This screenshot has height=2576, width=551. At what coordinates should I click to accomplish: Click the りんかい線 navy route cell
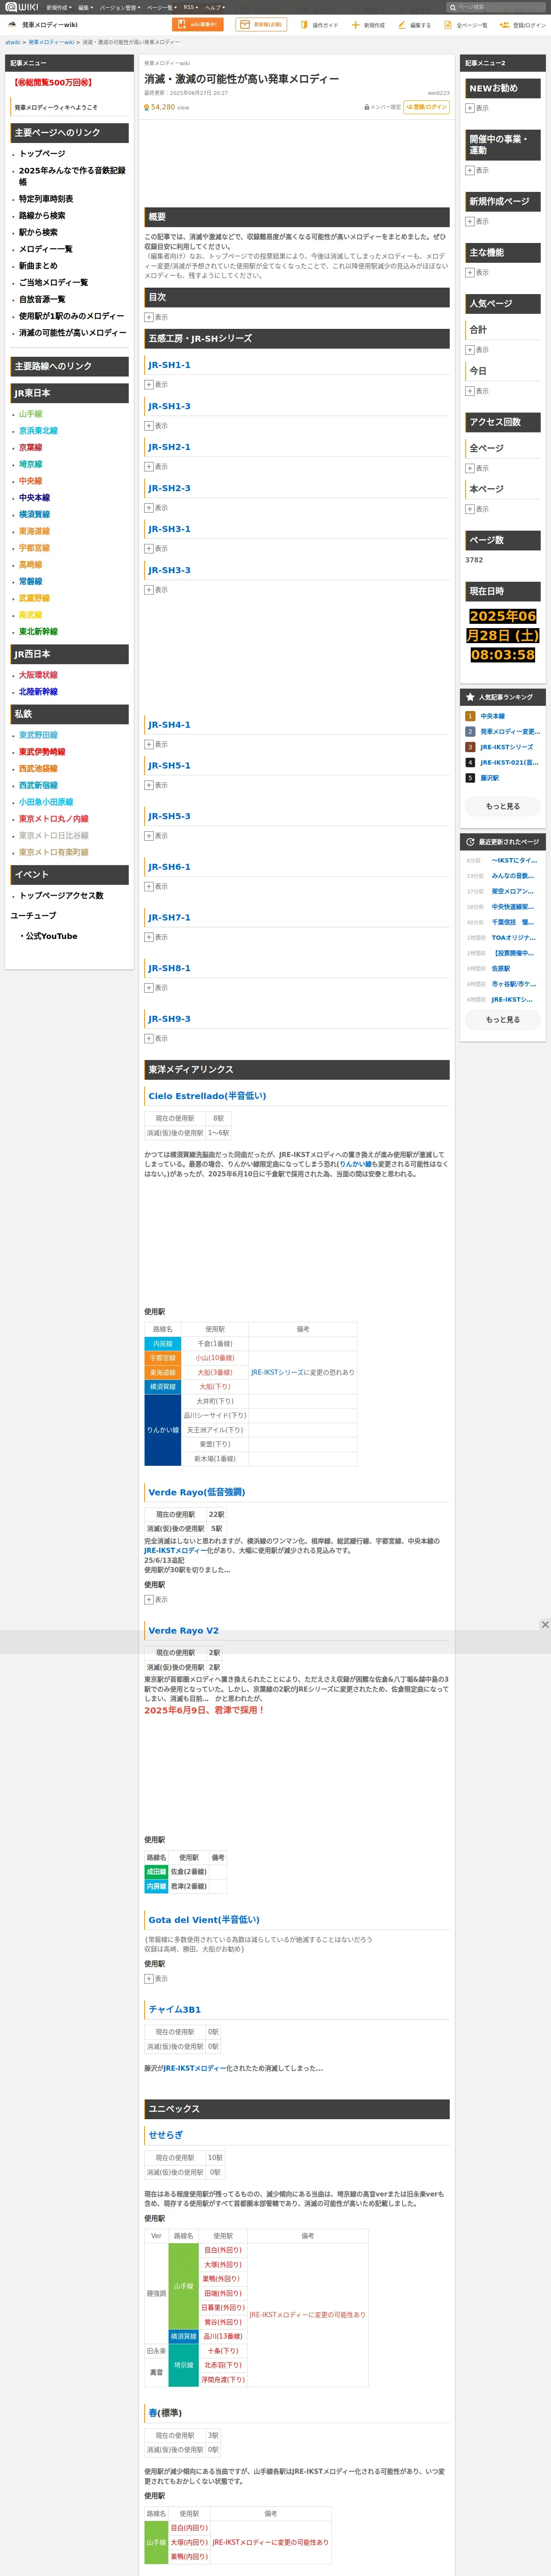point(163,1430)
